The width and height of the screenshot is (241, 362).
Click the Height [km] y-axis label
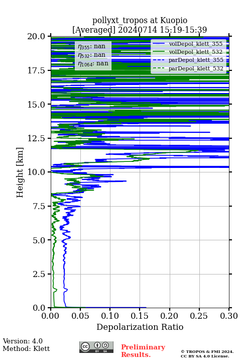tap(20, 172)
